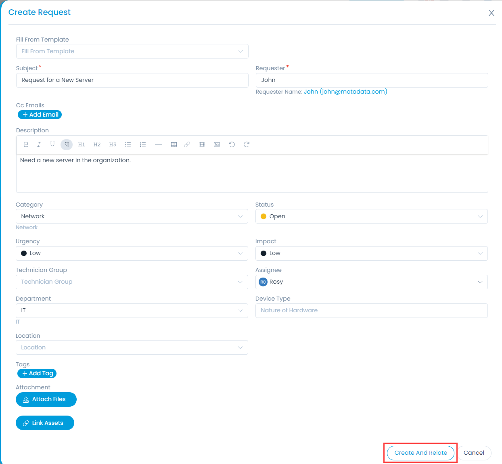Open the Fill From Template dropdown
Viewport: 502px width, 464px height.
click(132, 51)
